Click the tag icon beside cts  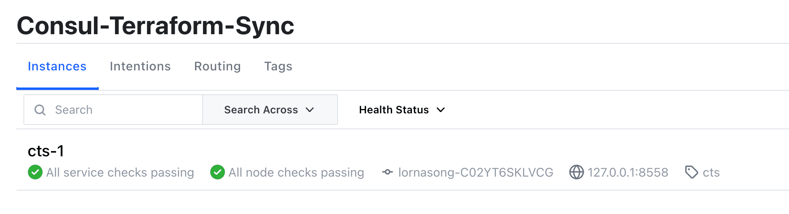tap(691, 172)
